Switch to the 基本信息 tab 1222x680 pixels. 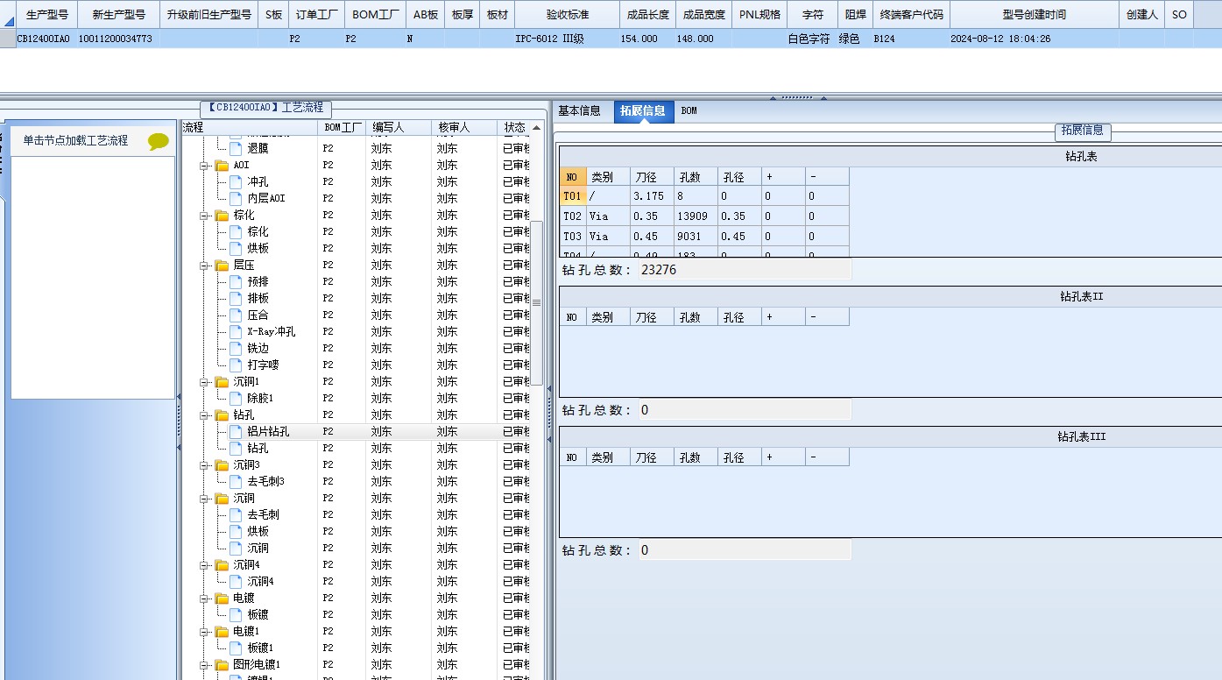tap(580, 111)
